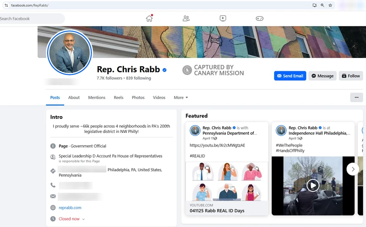Open the three-dot page options button

point(356,97)
